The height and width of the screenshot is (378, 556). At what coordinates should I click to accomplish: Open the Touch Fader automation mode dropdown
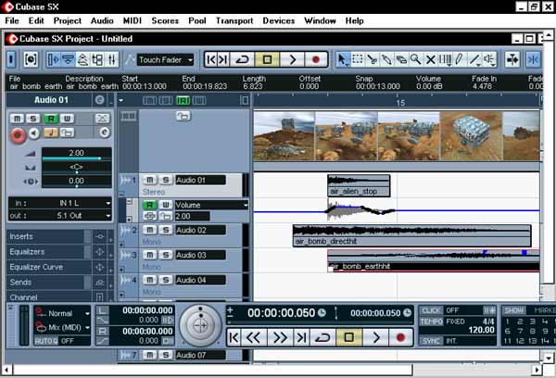pyautogui.click(x=167, y=60)
